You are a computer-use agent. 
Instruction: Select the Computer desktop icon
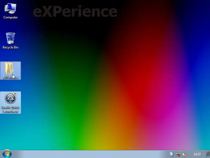coord(10,11)
